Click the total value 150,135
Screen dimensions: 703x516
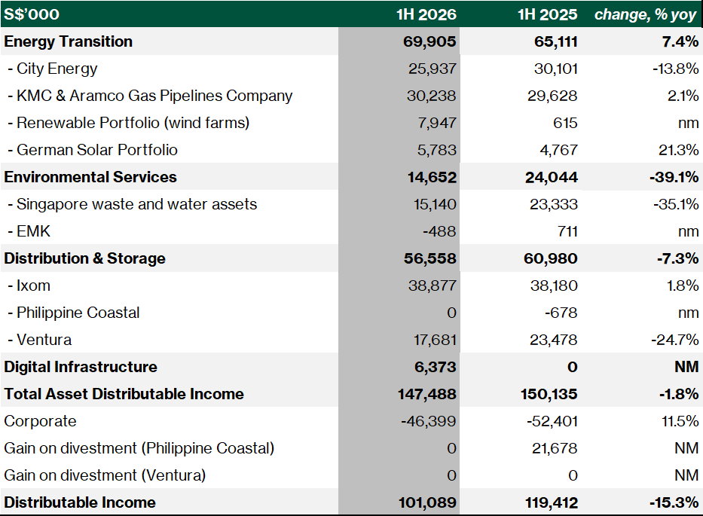(x=549, y=394)
